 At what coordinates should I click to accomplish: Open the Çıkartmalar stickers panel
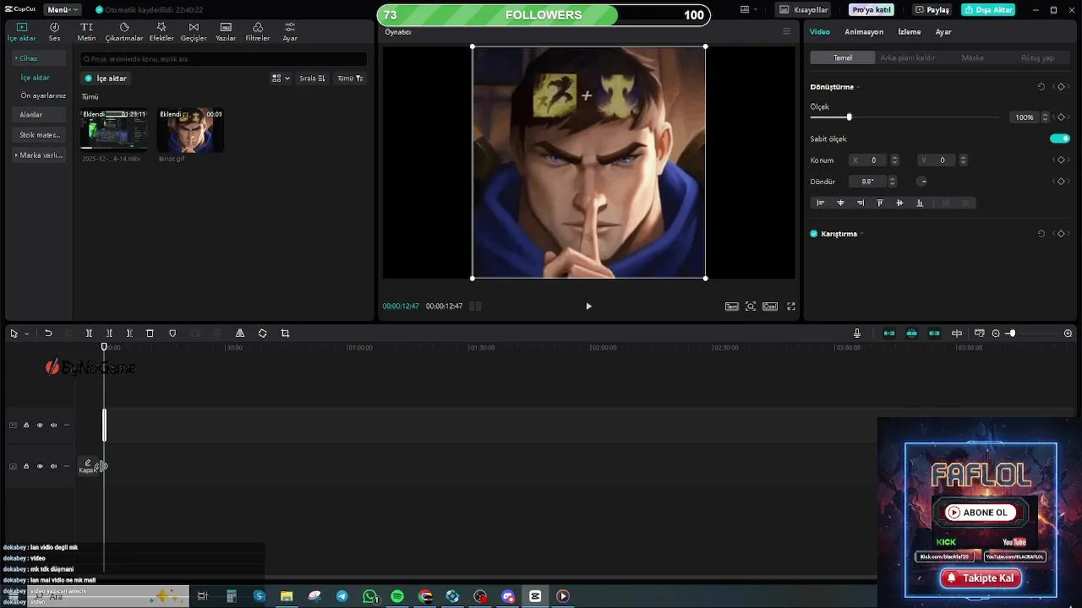point(124,32)
